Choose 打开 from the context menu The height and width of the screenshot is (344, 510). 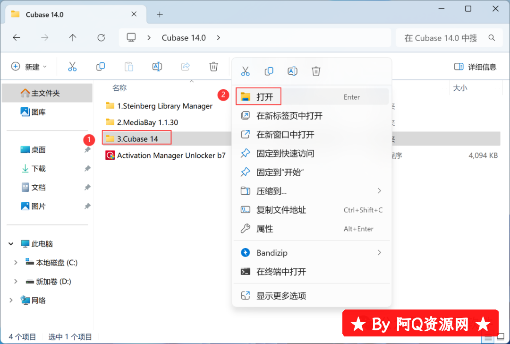312,97
